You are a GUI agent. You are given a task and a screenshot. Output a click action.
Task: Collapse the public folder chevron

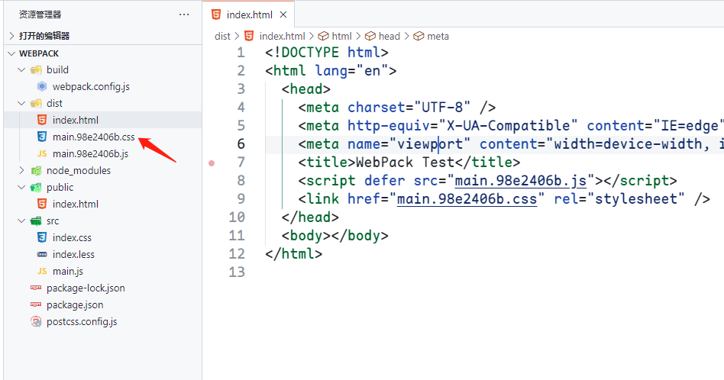(21, 187)
